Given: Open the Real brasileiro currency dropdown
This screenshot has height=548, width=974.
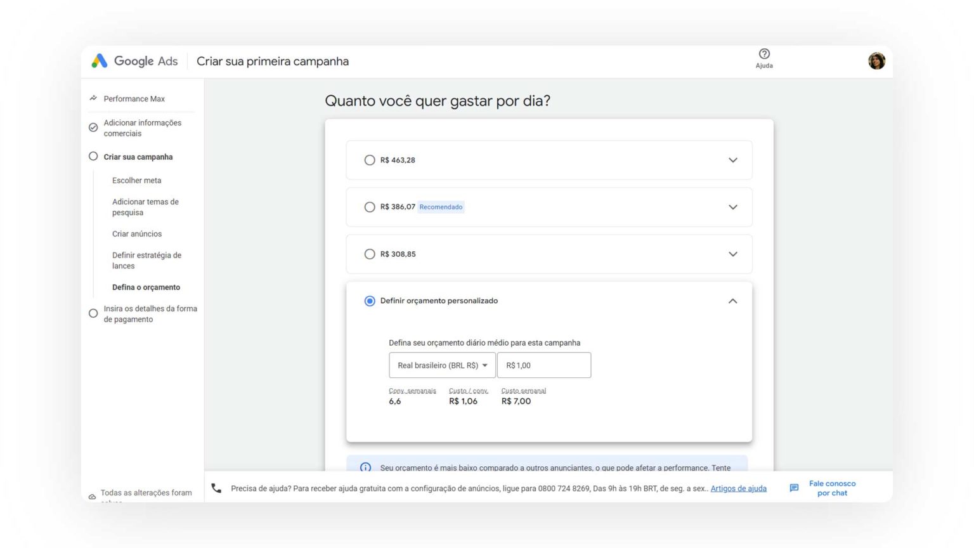Looking at the screenshot, I should click(442, 365).
